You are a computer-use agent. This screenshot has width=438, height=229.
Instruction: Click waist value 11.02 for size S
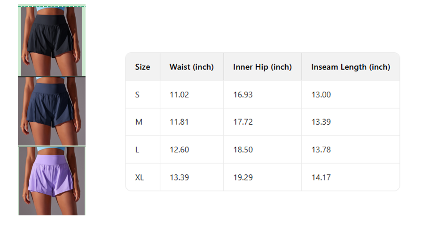pyautogui.click(x=179, y=95)
